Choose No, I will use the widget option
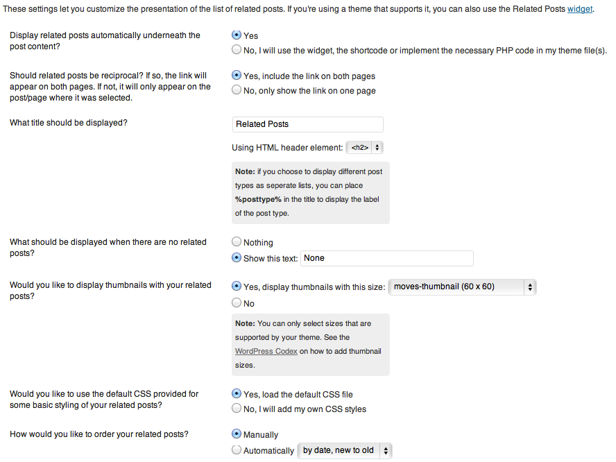Image resolution: width=616 pixels, height=462 pixels. point(237,50)
